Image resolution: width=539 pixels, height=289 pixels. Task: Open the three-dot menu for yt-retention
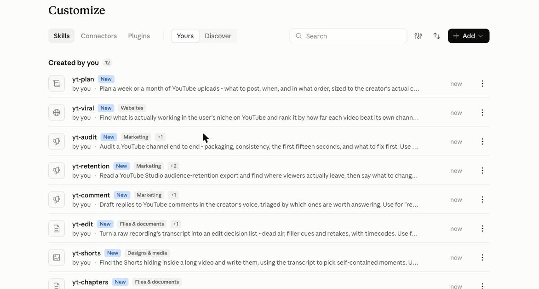coord(482,170)
